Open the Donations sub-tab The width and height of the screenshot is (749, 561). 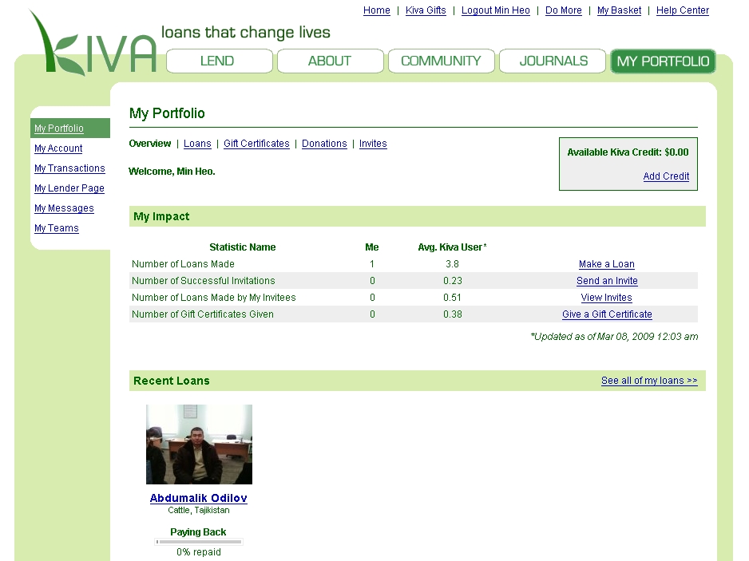click(x=324, y=144)
